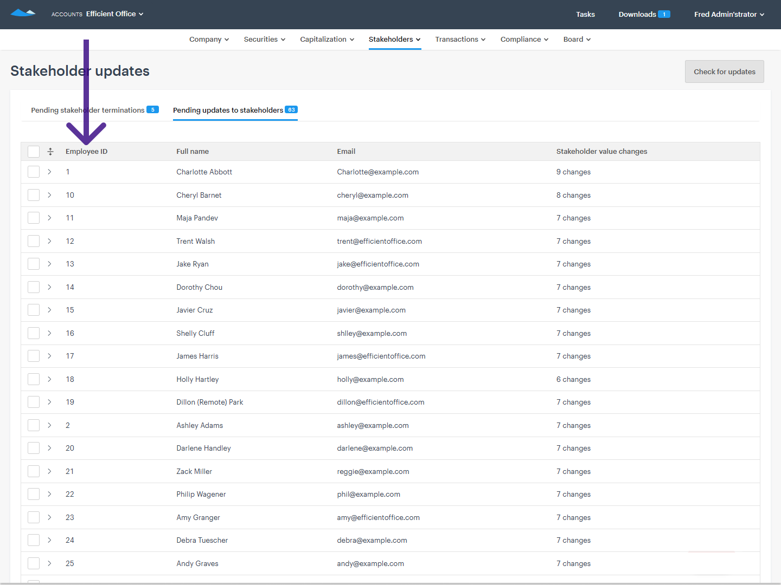Expand Holly Hartley's row
Screen dimensions: 781x585
coord(49,379)
